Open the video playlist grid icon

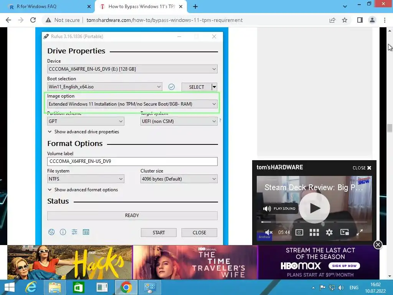tap(314, 232)
